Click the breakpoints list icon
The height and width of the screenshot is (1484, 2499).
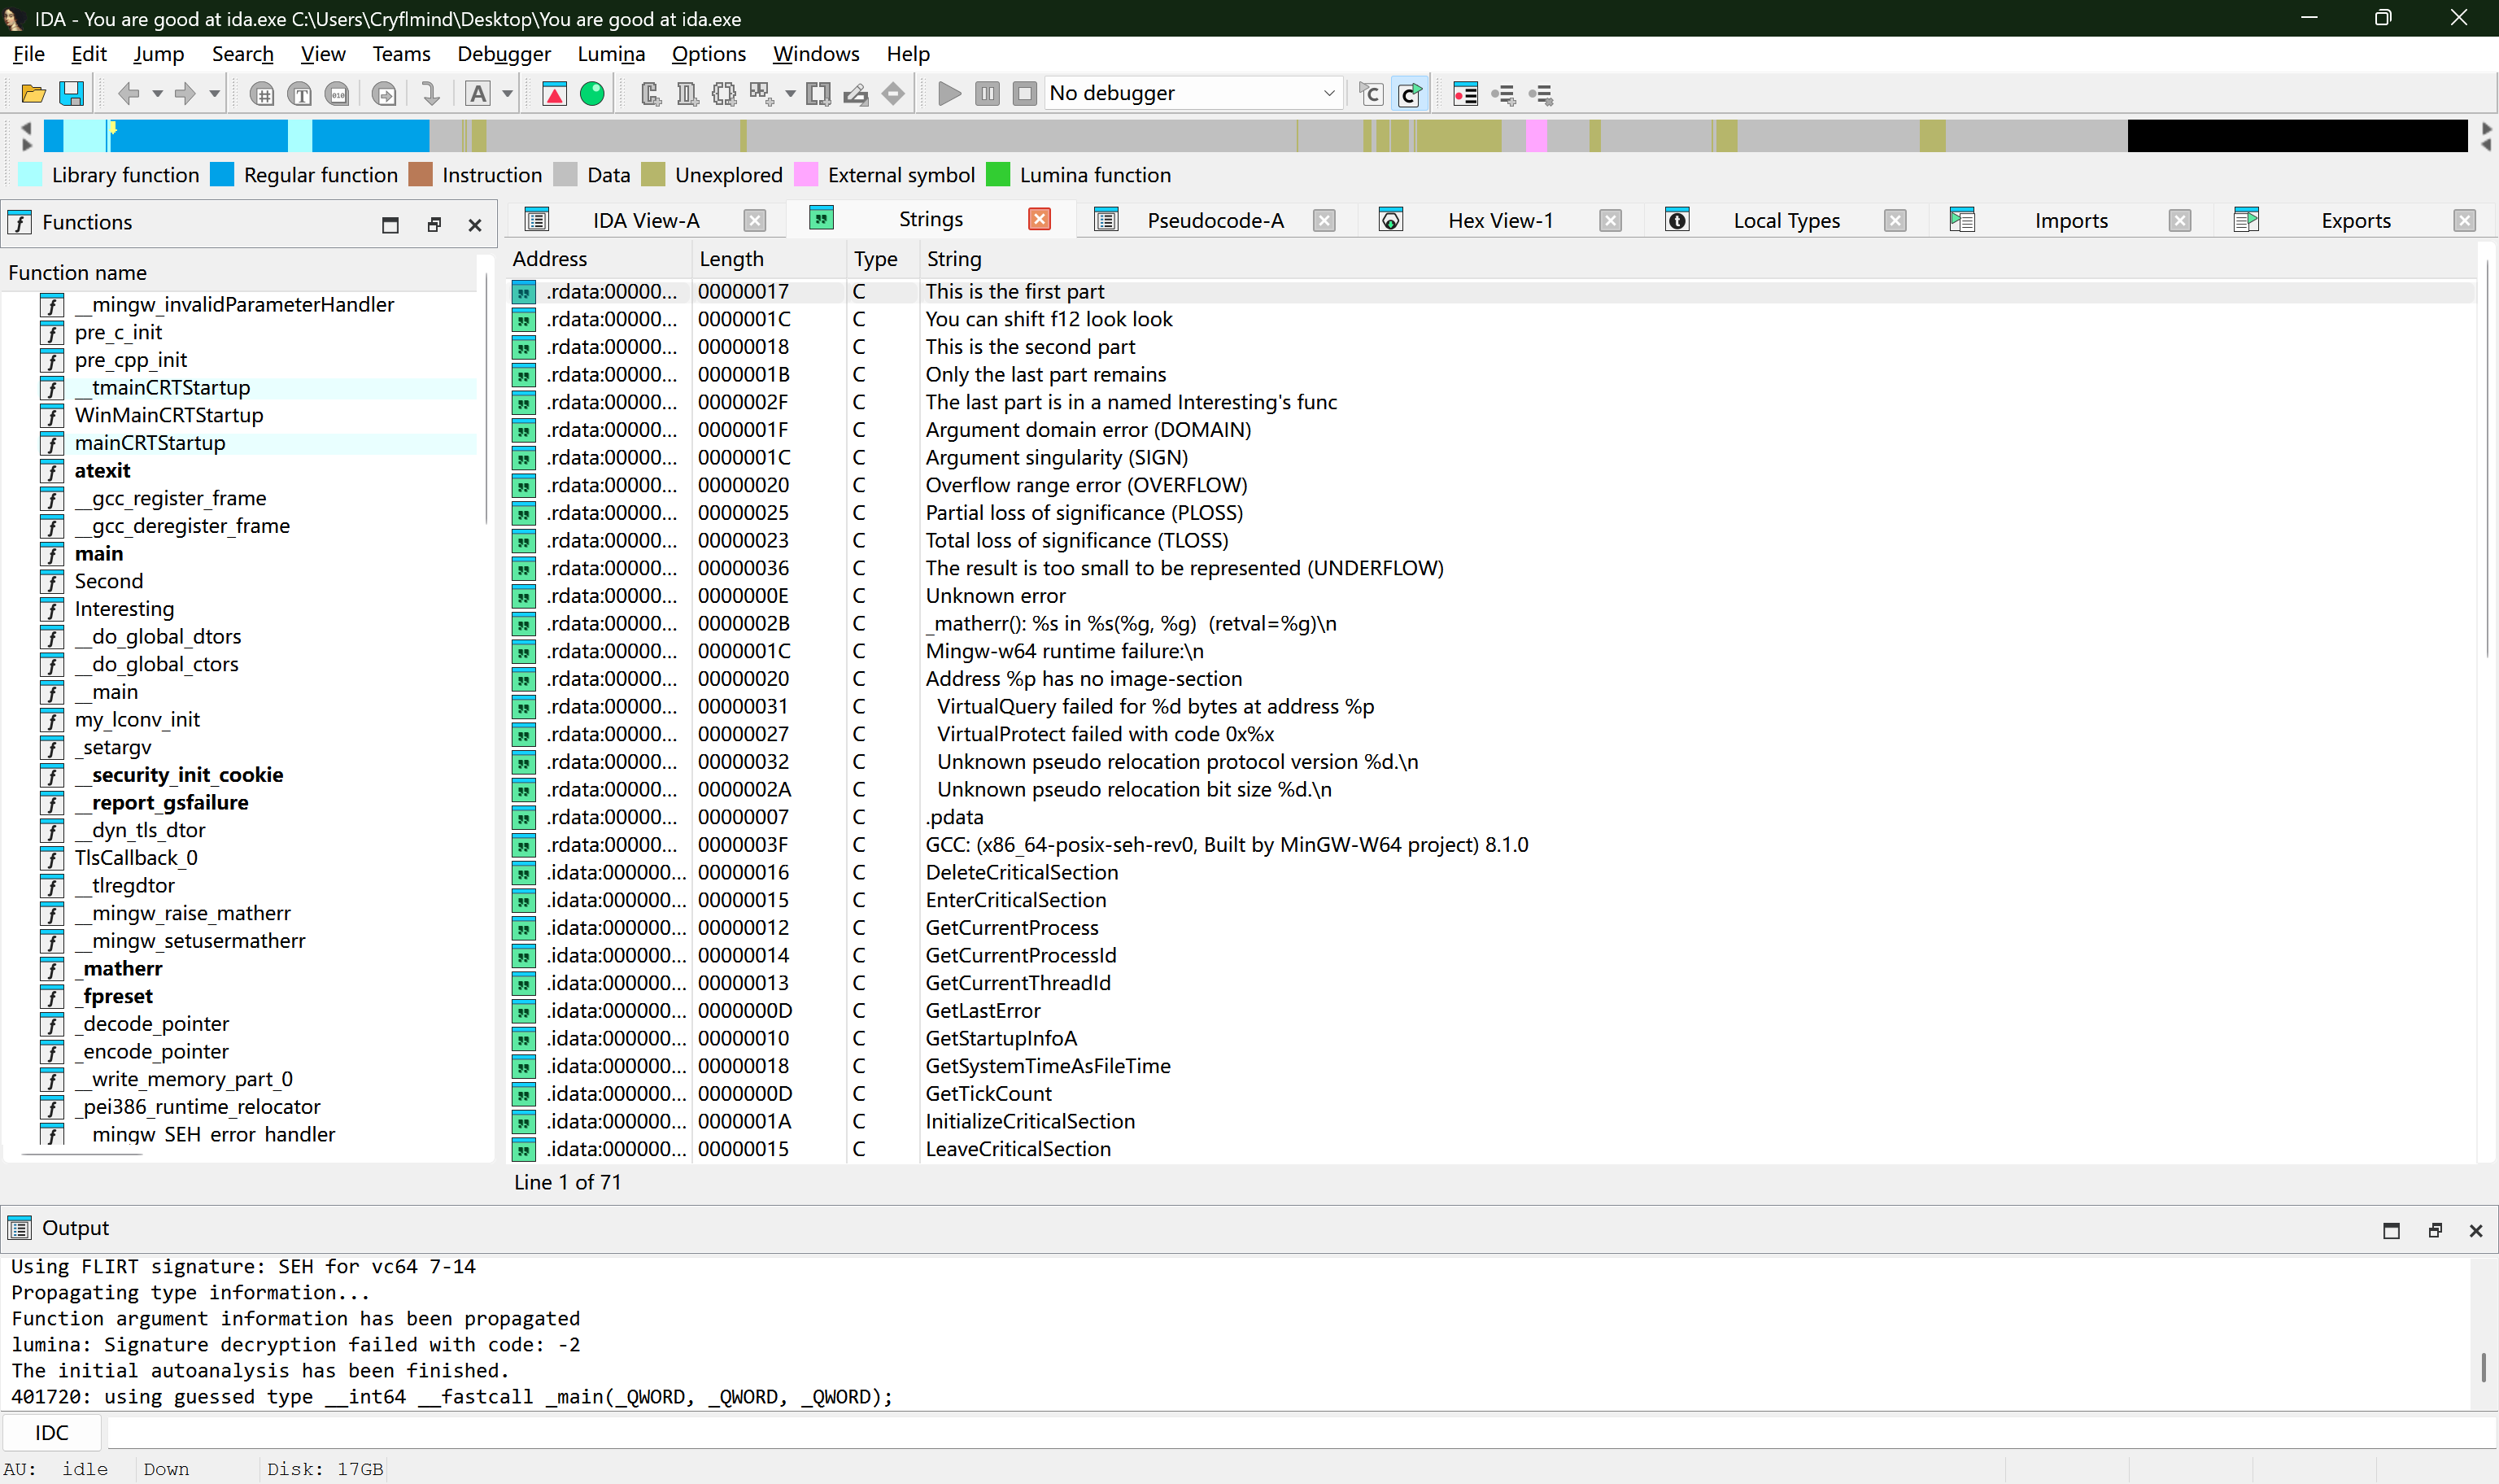pos(1464,94)
